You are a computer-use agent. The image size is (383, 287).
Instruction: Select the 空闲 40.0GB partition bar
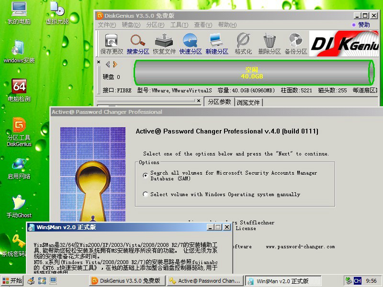tap(252, 72)
